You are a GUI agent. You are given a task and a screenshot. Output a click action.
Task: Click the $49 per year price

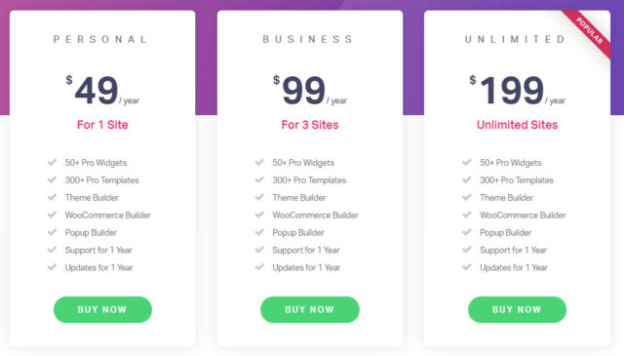click(102, 91)
